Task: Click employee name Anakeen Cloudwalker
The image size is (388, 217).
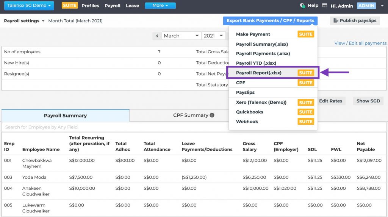Action: [36, 191]
